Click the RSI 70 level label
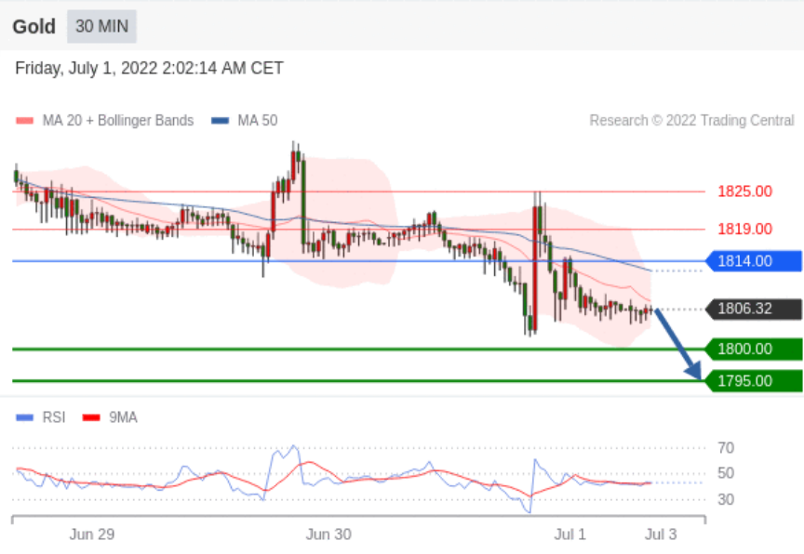Image resolution: width=804 pixels, height=554 pixels. (x=726, y=448)
